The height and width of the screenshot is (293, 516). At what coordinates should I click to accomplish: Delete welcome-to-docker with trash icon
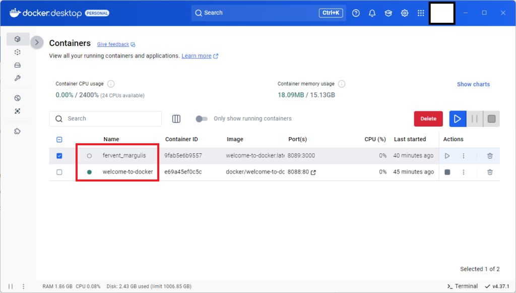(490, 172)
